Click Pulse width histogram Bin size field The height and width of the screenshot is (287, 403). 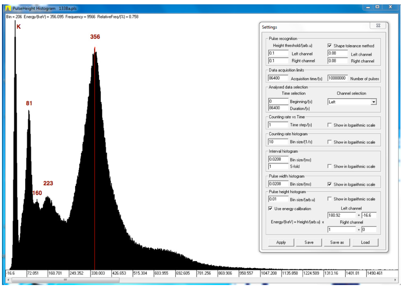[279, 184]
